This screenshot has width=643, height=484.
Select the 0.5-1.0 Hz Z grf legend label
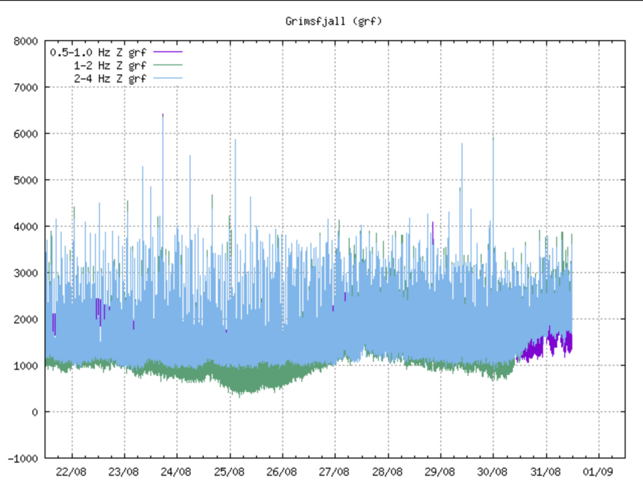point(98,53)
